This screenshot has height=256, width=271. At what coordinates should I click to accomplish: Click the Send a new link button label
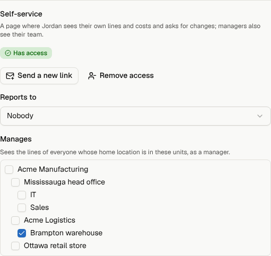[x=45, y=76]
